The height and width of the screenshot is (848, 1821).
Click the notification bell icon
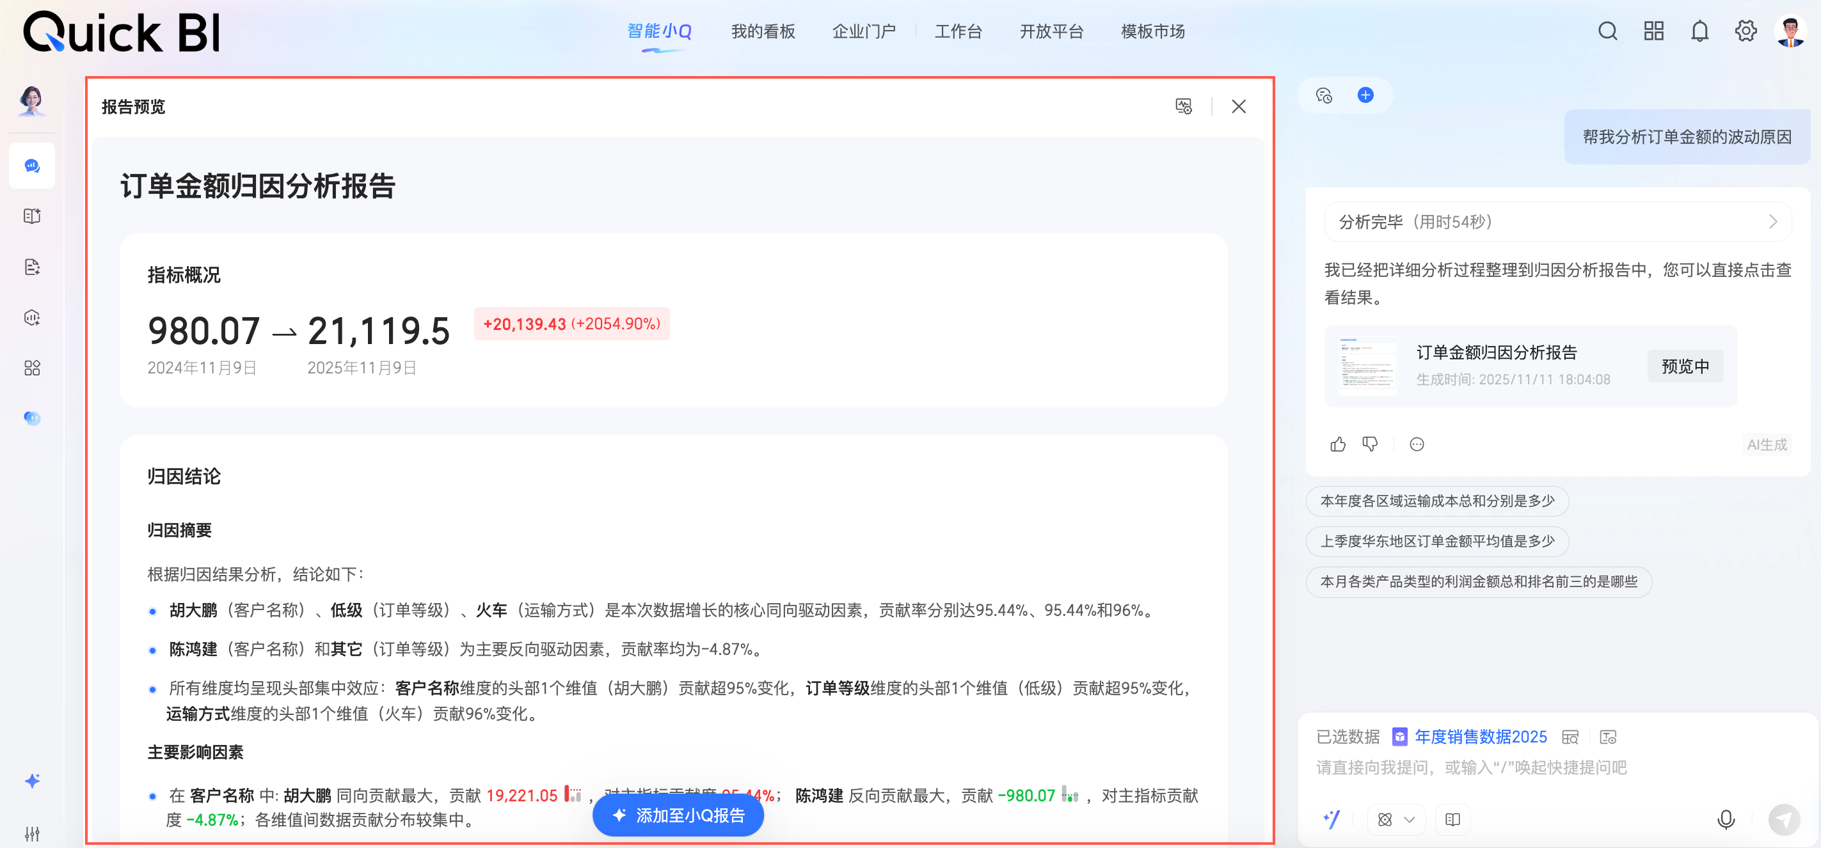click(1699, 31)
